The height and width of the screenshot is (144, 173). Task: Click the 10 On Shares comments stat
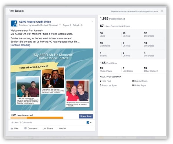(149, 44)
